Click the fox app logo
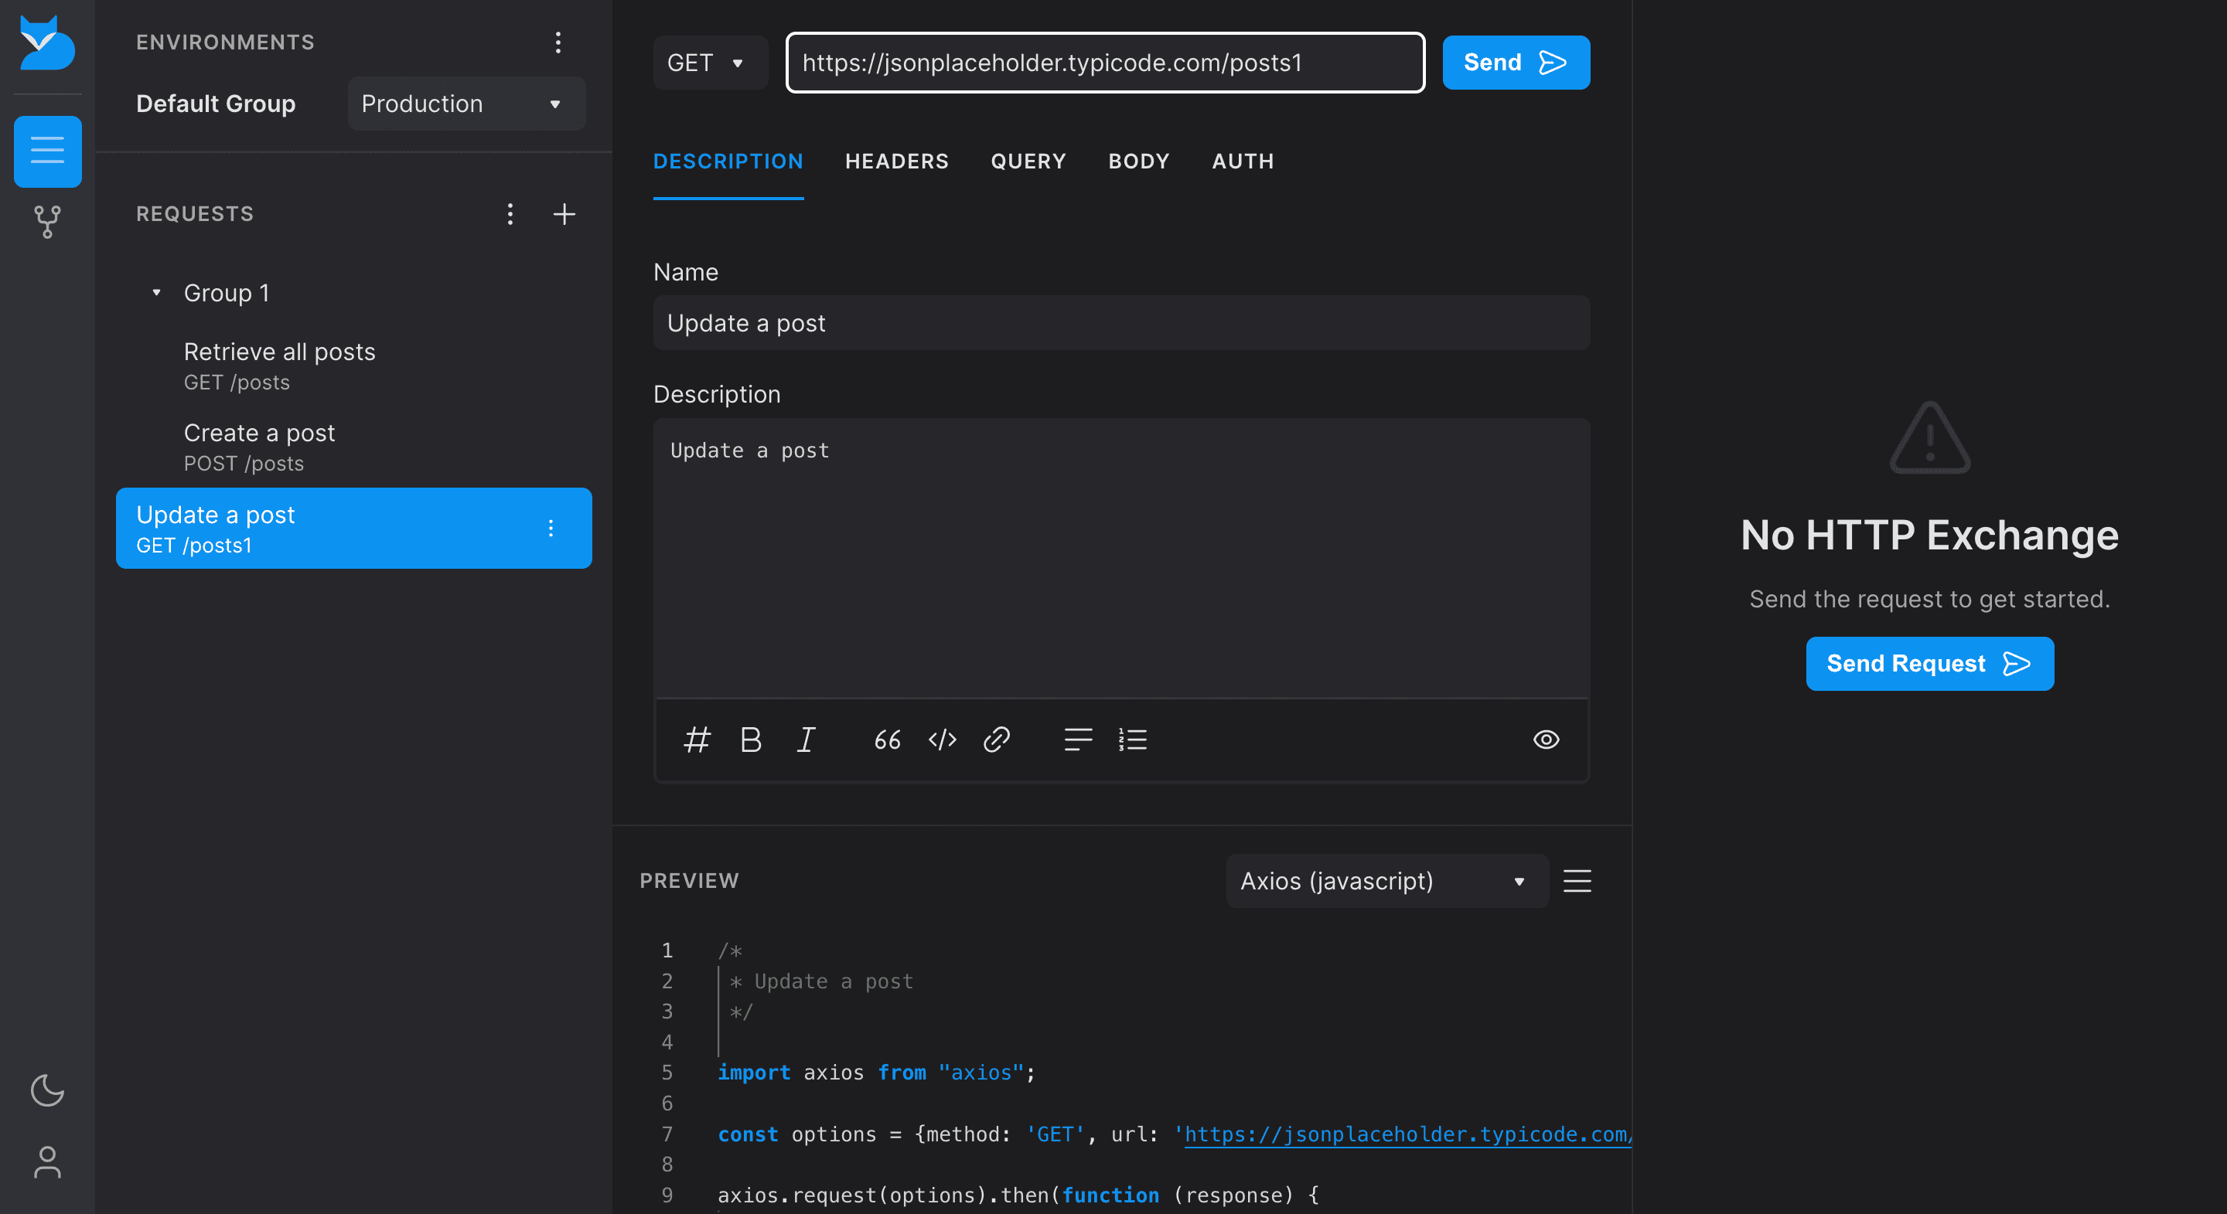Viewport: 2227px width, 1214px height. pyautogui.click(x=46, y=43)
